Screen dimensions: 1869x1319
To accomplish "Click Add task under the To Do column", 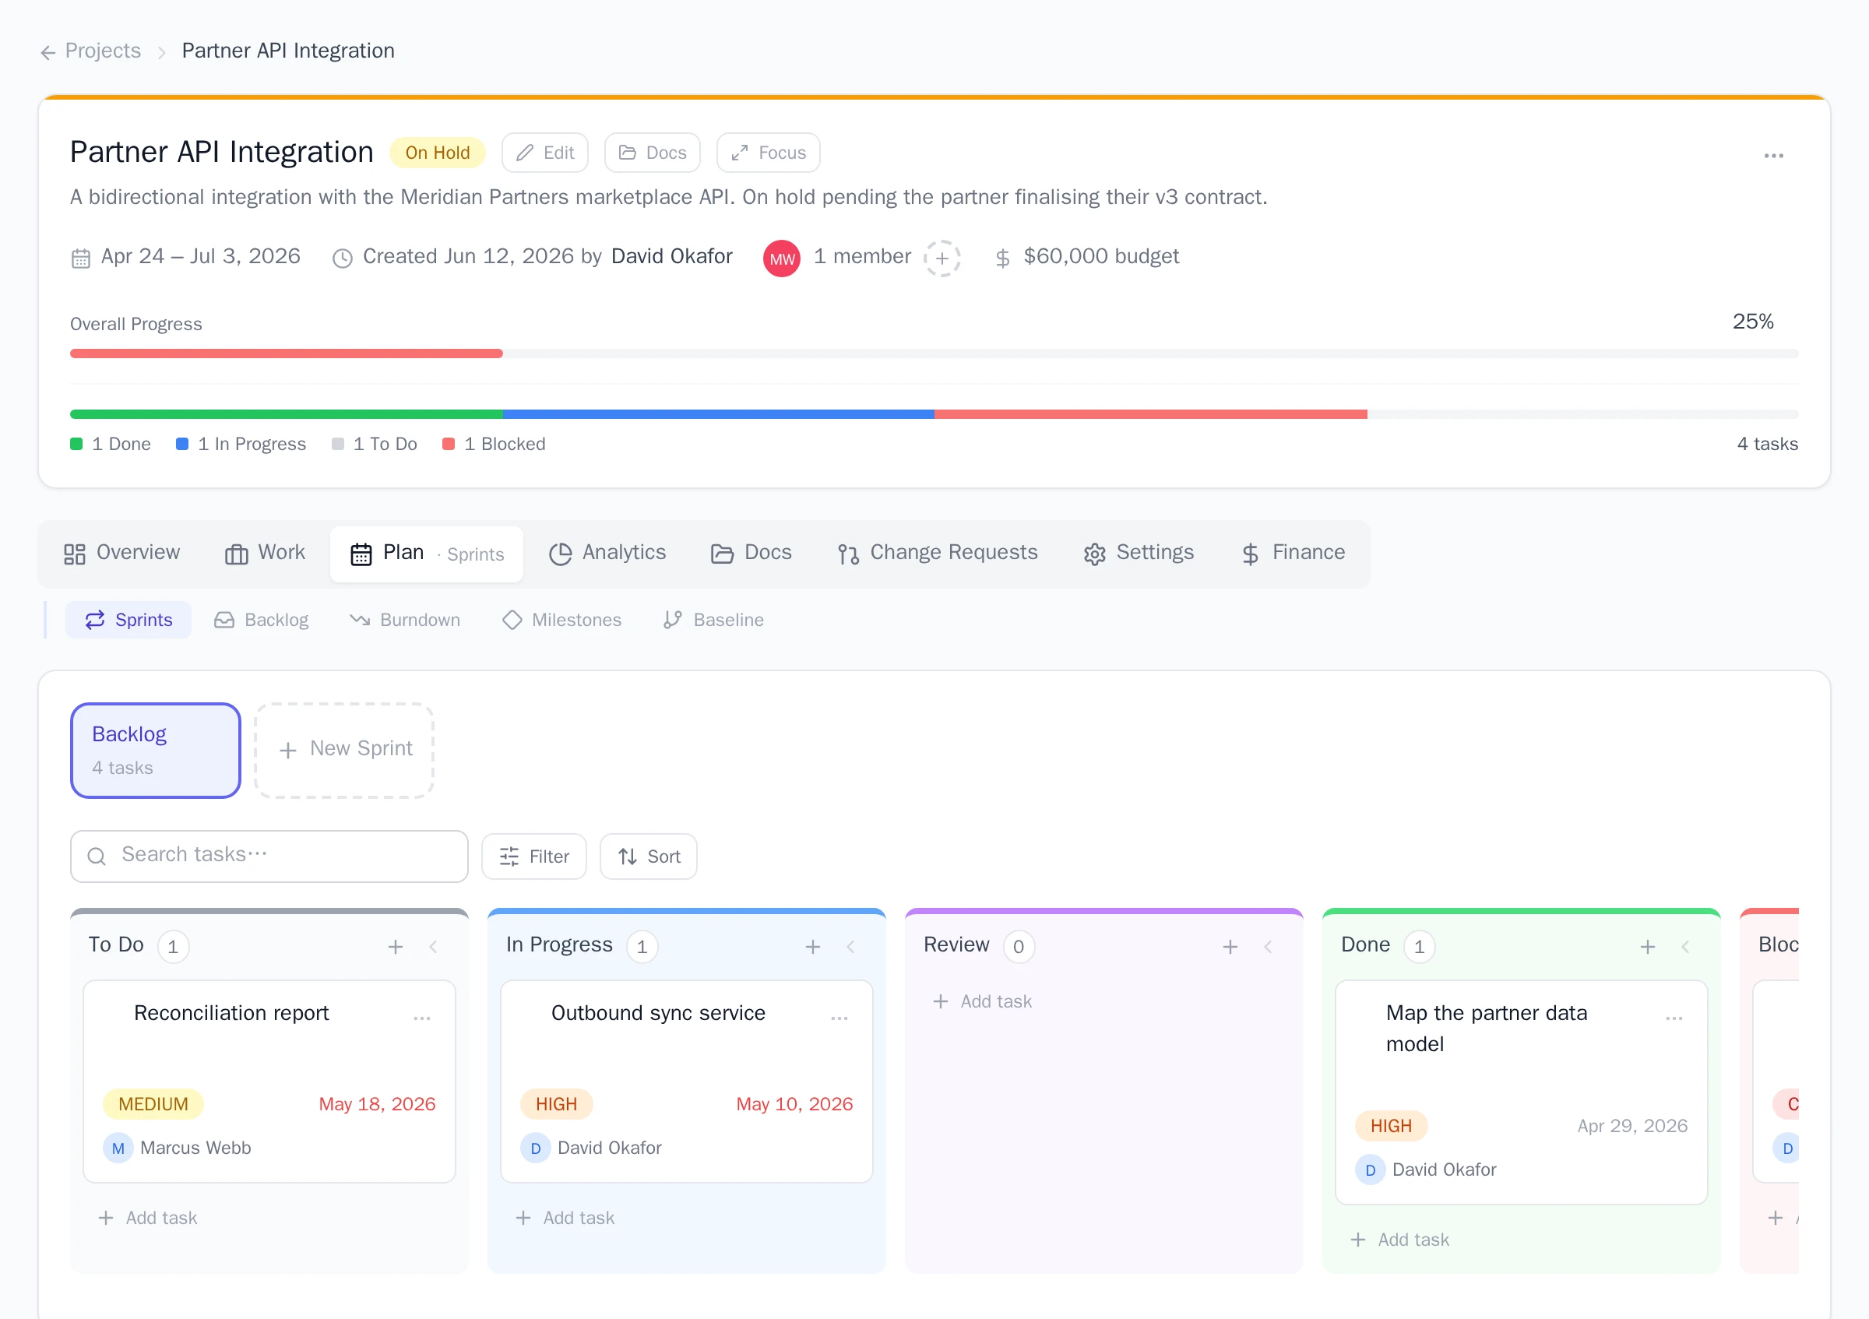I will tap(148, 1218).
